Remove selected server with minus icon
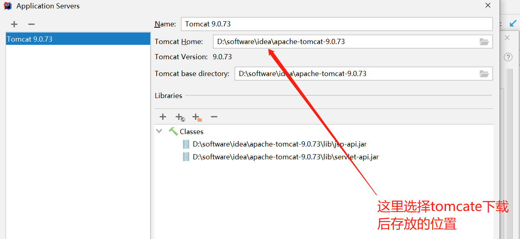Screen dimensions: 520x239 (x=32, y=24)
